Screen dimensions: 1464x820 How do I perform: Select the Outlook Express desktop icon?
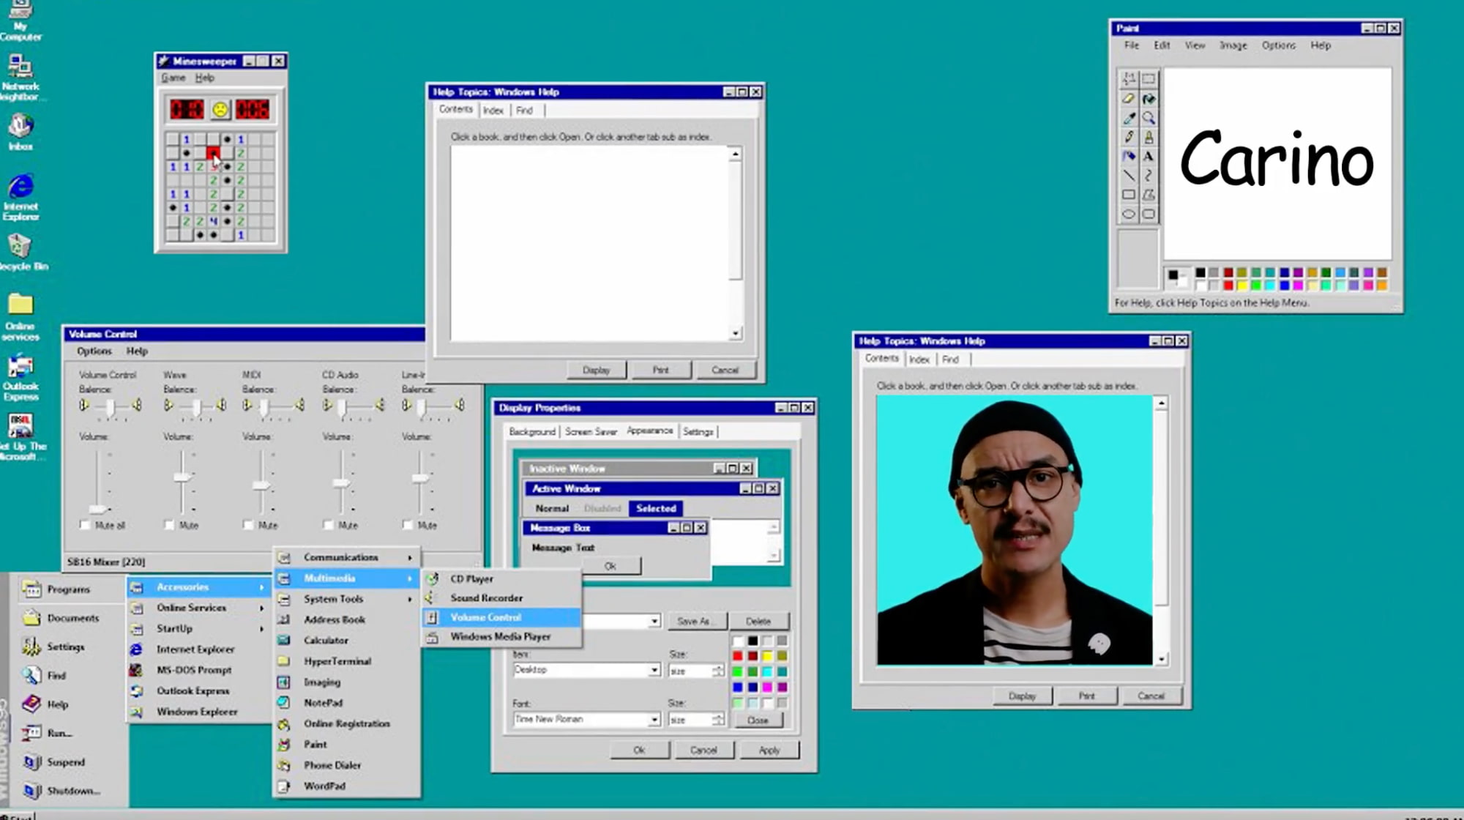pyautogui.click(x=20, y=376)
